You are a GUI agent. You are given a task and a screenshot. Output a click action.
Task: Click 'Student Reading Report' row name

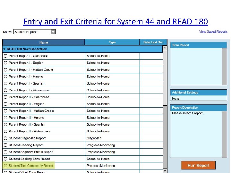(26, 145)
